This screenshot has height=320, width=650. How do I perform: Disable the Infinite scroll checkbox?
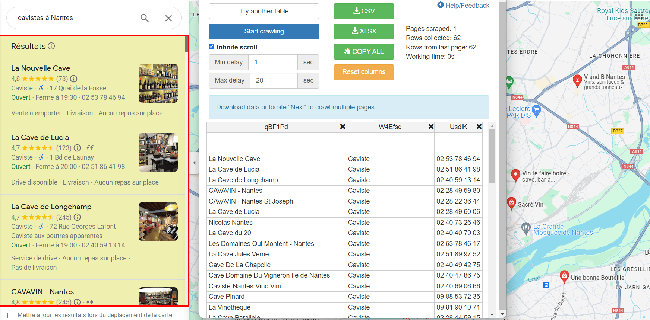[x=212, y=47]
